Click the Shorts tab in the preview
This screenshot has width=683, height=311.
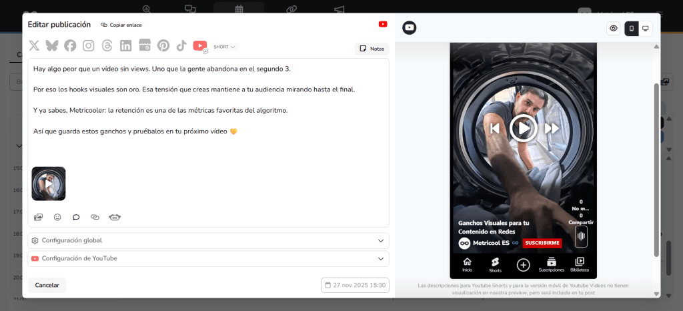tap(496, 265)
